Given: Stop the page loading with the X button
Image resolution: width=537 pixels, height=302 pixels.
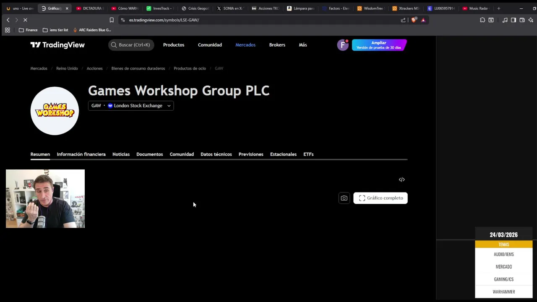Looking at the screenshot, I should tap(25, 20).
